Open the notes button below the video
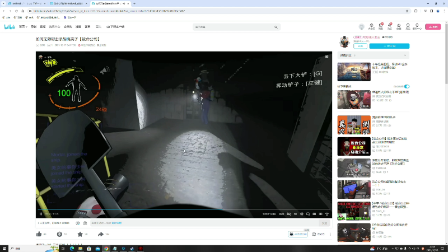The image size is (448, 252). (318, 234)
